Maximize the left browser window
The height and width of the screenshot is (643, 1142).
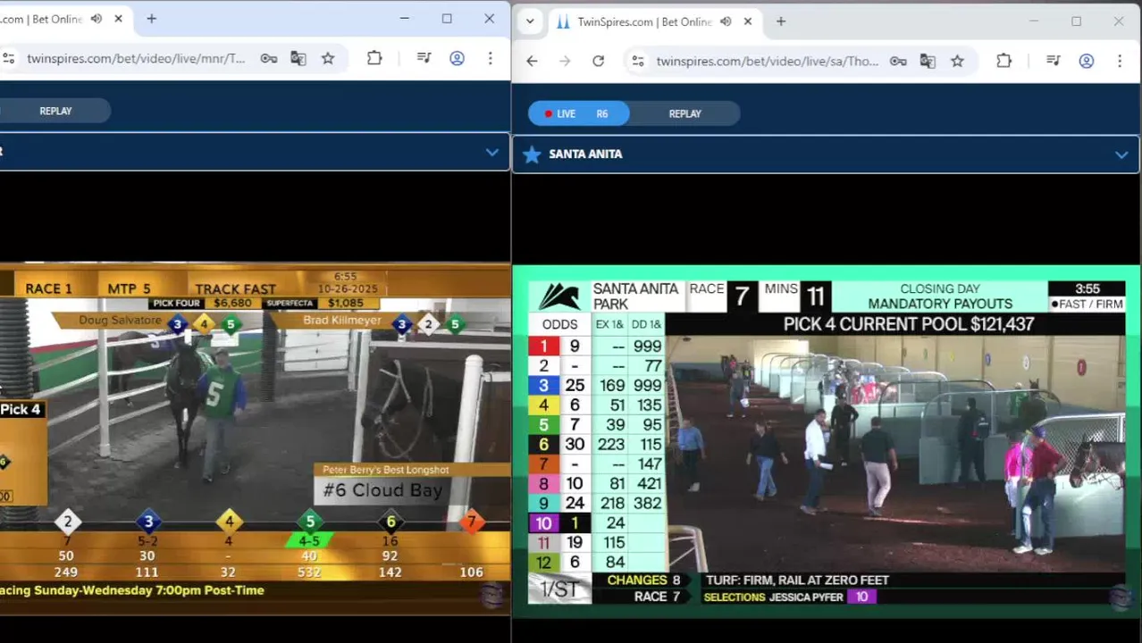447,19
